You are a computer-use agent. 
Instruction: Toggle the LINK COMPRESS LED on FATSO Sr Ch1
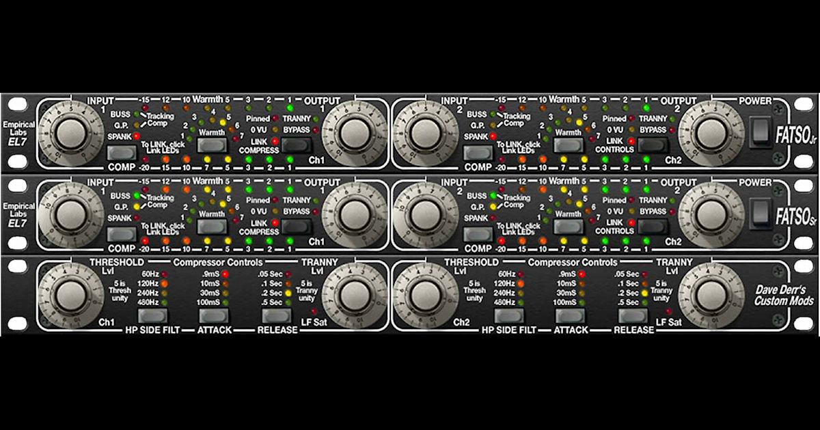point(275,223)
